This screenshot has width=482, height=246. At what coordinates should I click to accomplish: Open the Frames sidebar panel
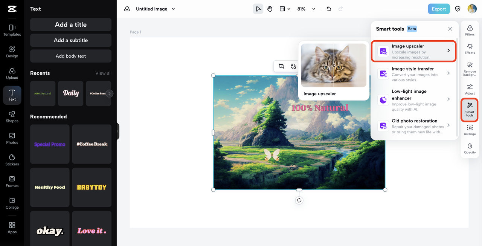tap(12, 182)
